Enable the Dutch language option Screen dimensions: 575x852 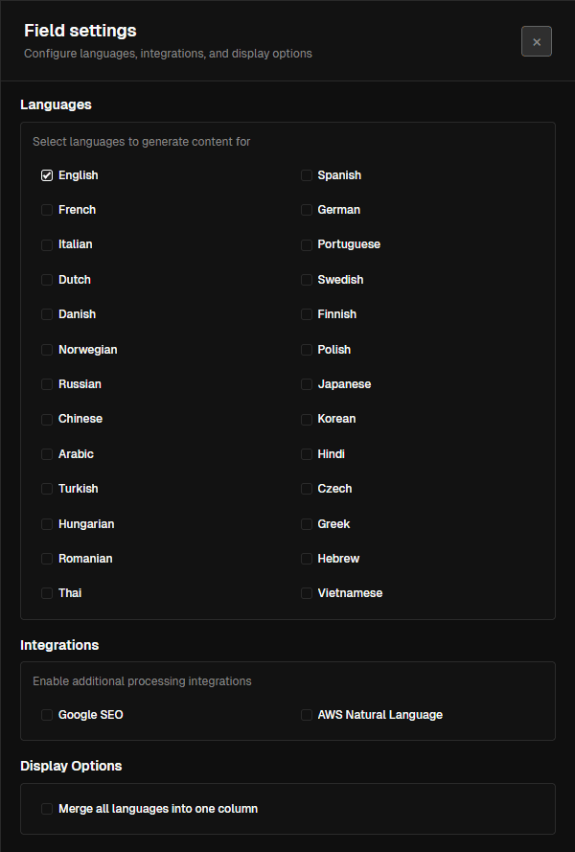click(x=46, y=279)
